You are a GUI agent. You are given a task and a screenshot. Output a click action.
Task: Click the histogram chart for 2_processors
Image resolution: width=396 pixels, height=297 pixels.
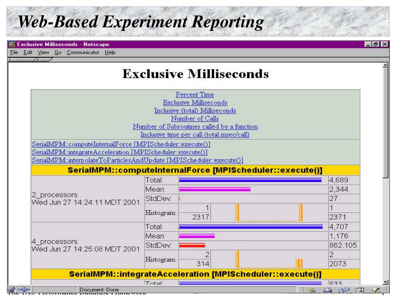coord(269,212)
